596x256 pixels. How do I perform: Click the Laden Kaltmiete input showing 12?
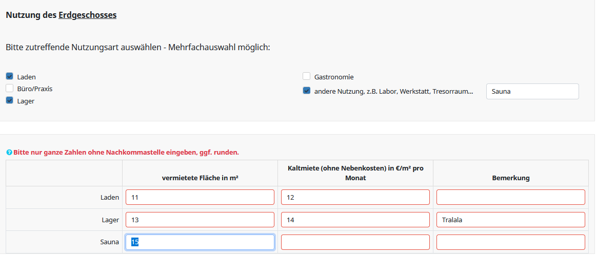pos(355,197)
